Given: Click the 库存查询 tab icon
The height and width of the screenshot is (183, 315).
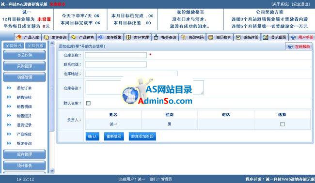Looking at the screenshot, I should (47, 37).
